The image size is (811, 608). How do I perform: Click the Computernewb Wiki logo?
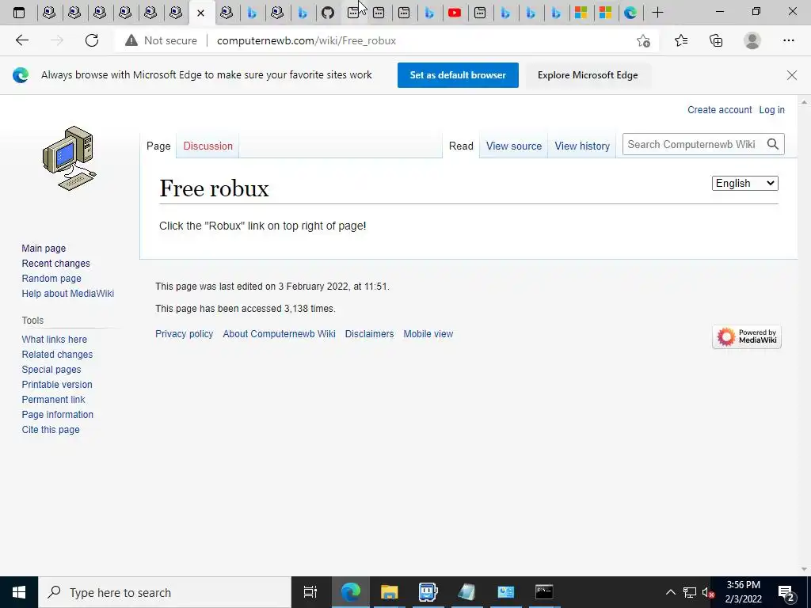point(70,158)
